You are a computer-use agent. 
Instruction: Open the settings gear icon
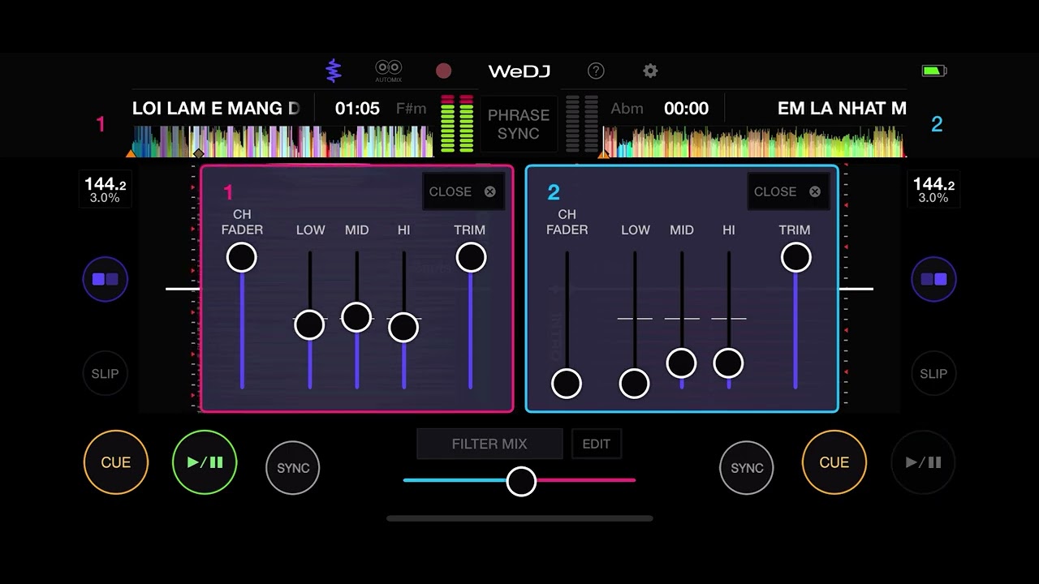(x=650, y=71)
